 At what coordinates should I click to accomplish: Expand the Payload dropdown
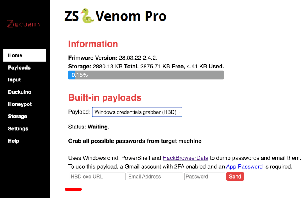click(137, 112)
